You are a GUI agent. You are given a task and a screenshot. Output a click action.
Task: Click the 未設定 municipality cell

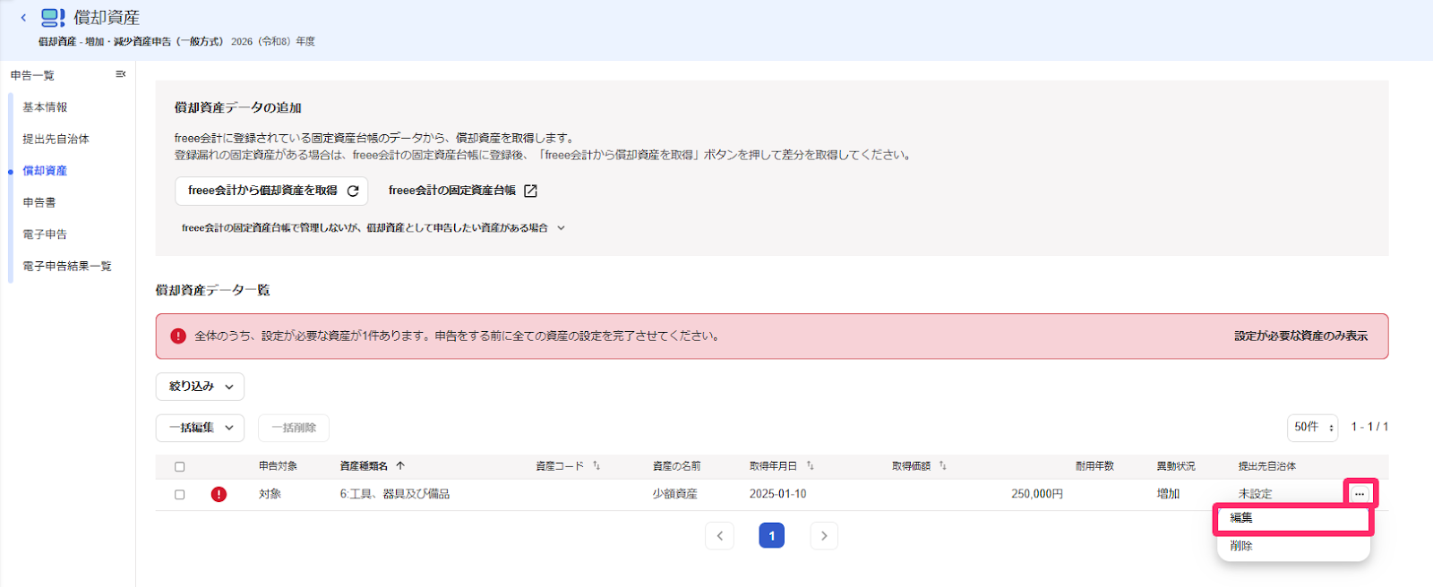click(x=1255, y=494)
